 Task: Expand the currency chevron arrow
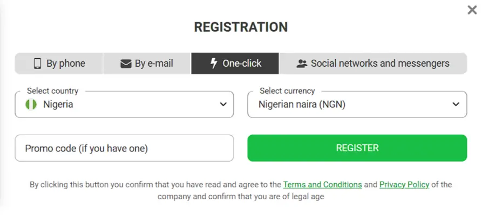coord(456,104)
